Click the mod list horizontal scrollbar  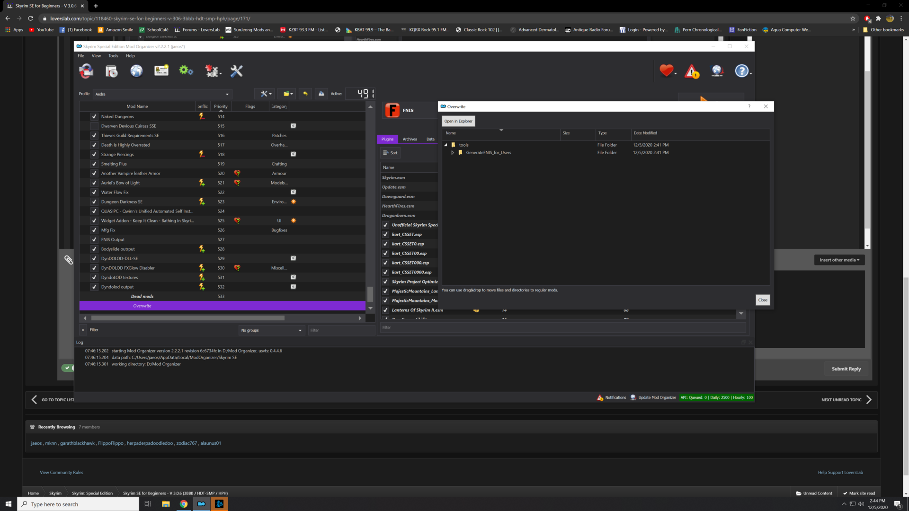(x=188, y=318)
